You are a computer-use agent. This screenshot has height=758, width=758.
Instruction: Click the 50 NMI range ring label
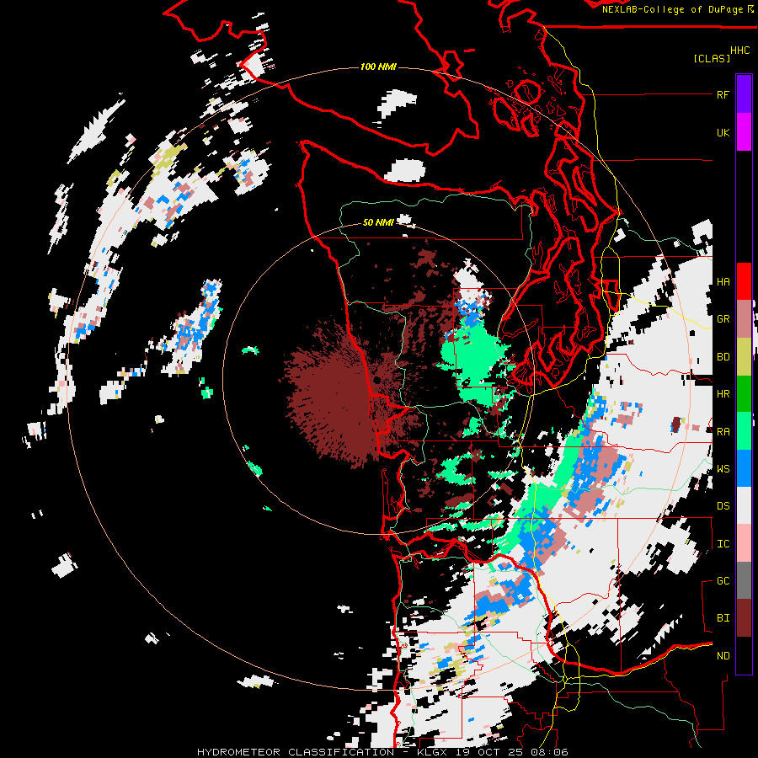click(x=378, y=222)
